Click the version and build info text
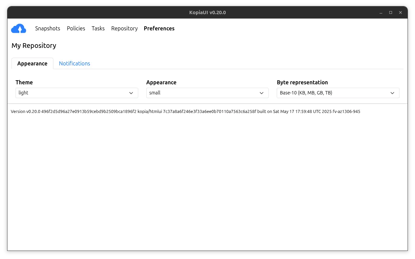This screenshot has width=415, height=259. click(186, 111)
